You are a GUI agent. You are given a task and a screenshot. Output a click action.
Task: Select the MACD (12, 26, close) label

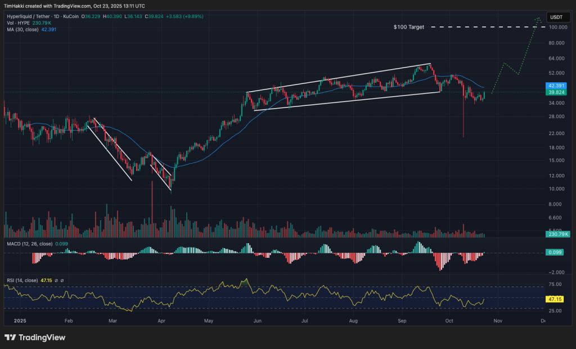(x=31, y=243)
